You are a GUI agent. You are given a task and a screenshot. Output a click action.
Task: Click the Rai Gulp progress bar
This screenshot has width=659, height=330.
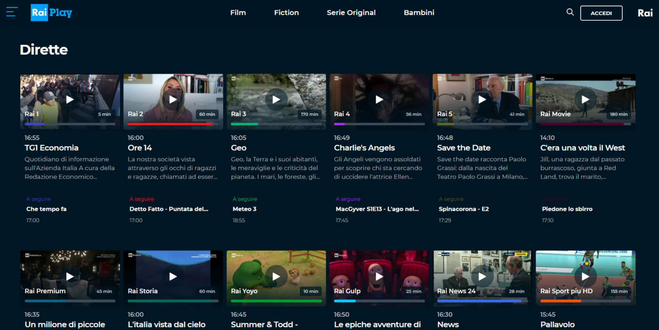[x=379, y=301]
